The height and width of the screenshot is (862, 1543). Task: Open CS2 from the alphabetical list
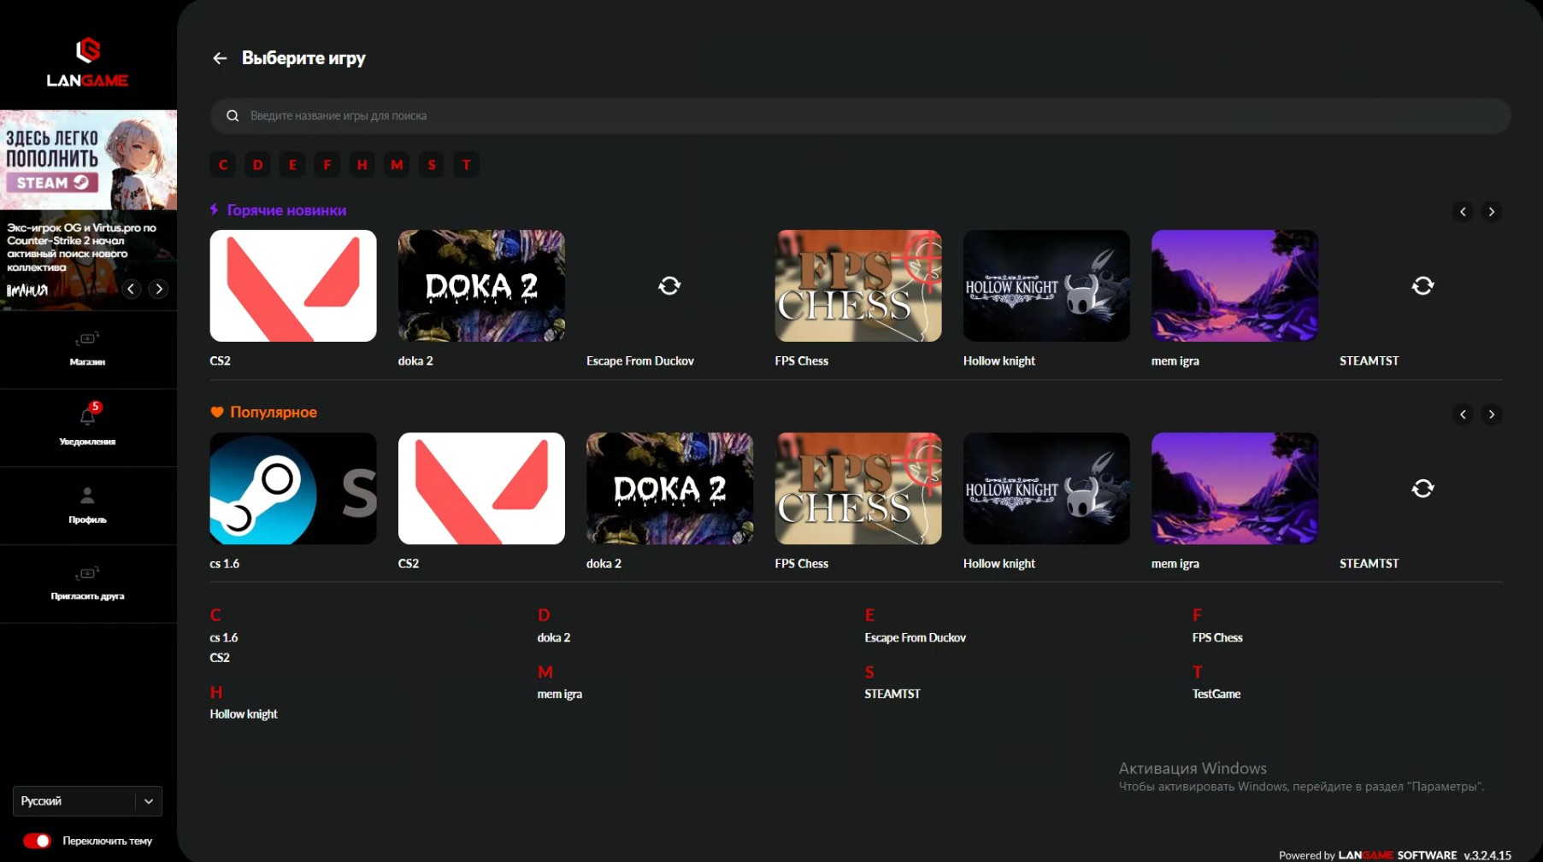tap(220, 658)
